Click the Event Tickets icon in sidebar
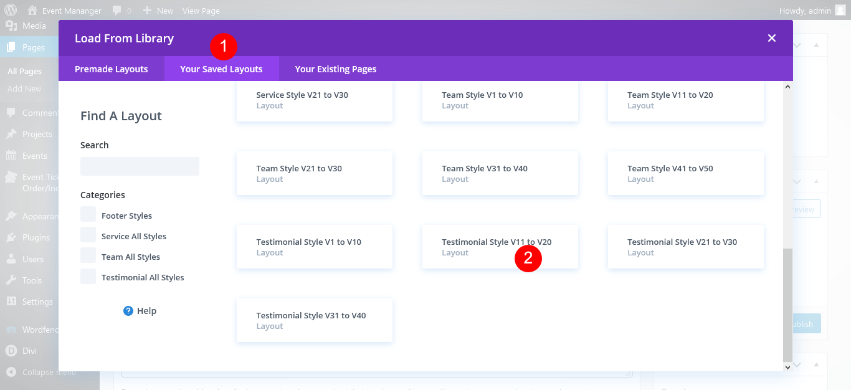Screen dimensions: 851x390 [11, 178]
